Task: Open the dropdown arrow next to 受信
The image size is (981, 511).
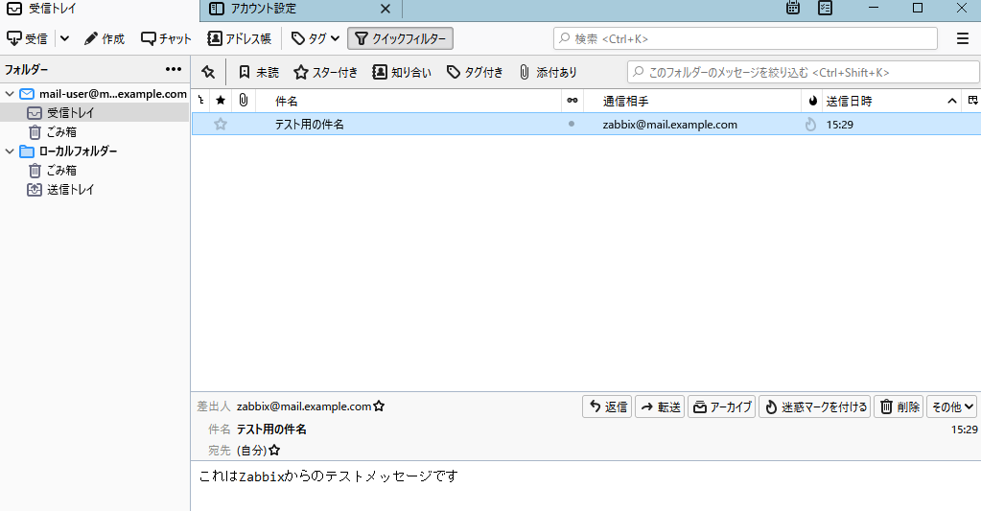Action: (64, 38)
